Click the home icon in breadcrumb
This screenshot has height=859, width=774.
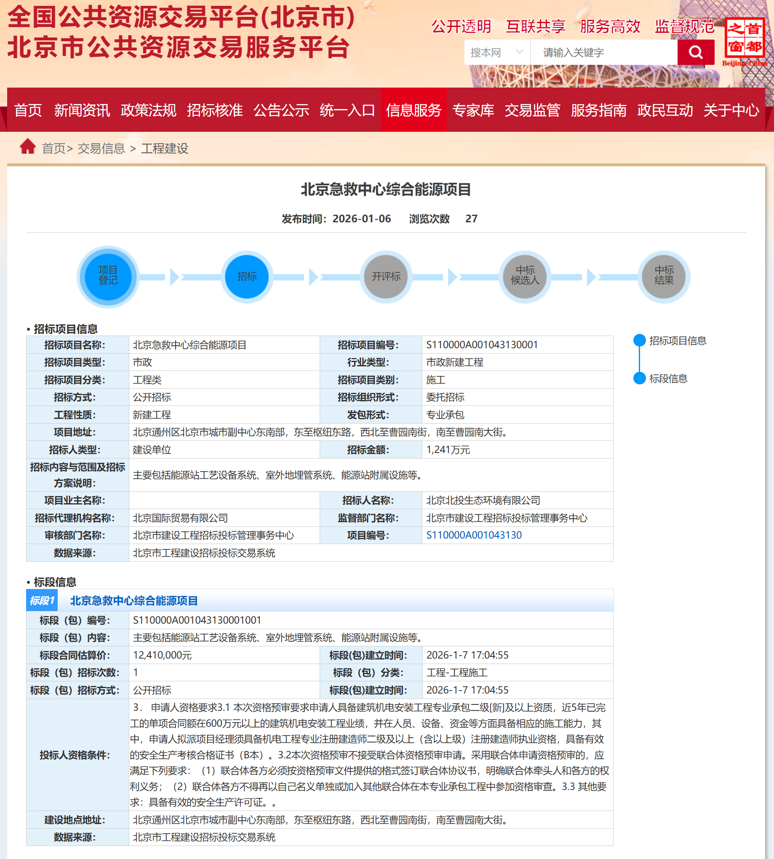pos(28,147)
